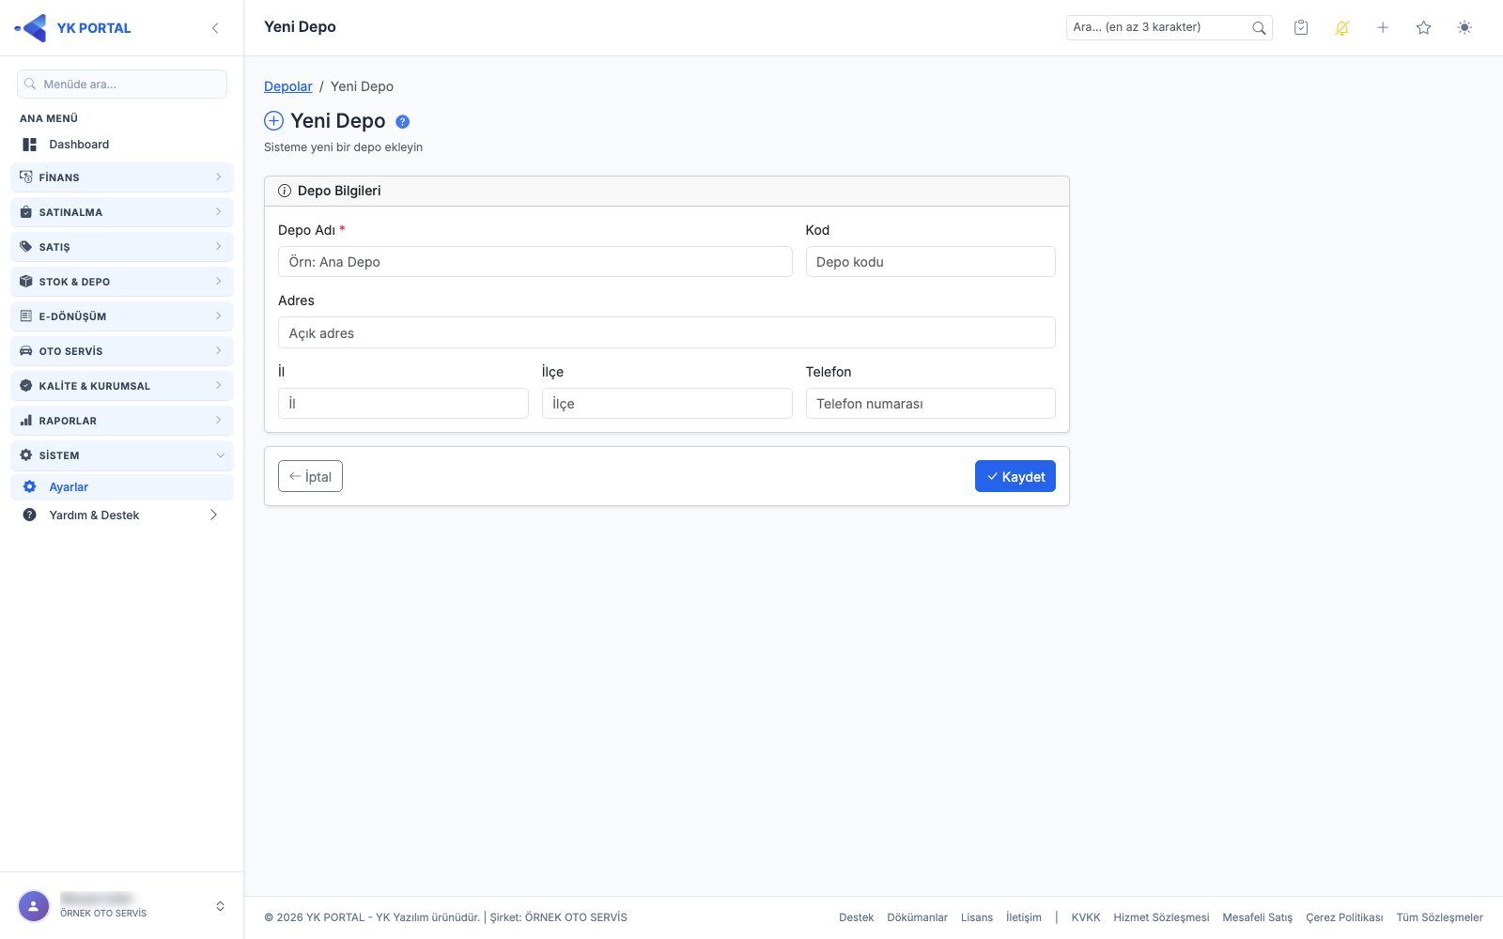
Task: Open the KVKK footer link
Action: 1086,917
